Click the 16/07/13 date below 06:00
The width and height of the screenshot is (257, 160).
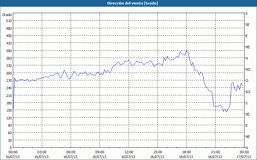coord(70,157)
